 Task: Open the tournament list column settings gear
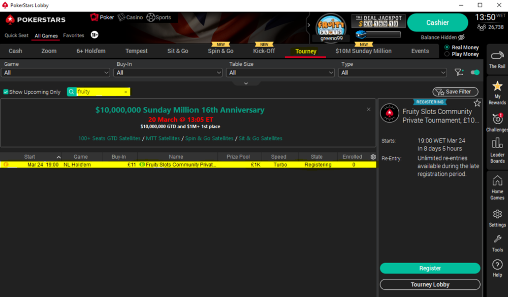click(x=372, y=157)
